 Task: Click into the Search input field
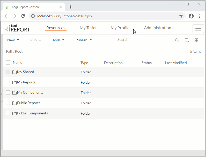(x=145, y=40)
